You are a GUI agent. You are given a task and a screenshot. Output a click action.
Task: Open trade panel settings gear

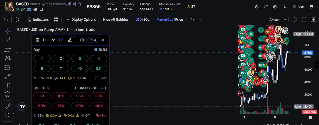[82, 40]
